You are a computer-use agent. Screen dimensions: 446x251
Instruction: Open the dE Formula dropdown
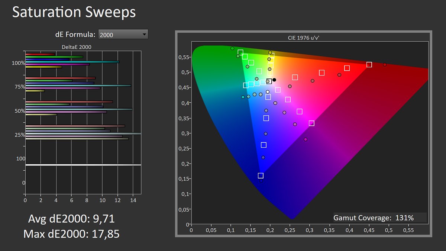click(x=123, y=34)
